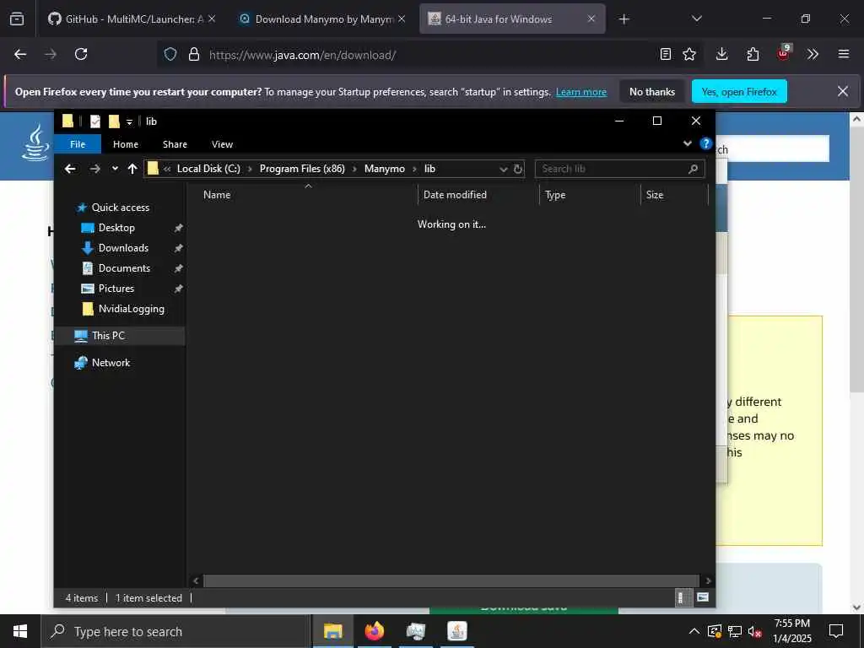The height and width of the screenshot is (648, 864).
Task: Close the GitHub MultiMC tab
Action: tap(212, 19)
